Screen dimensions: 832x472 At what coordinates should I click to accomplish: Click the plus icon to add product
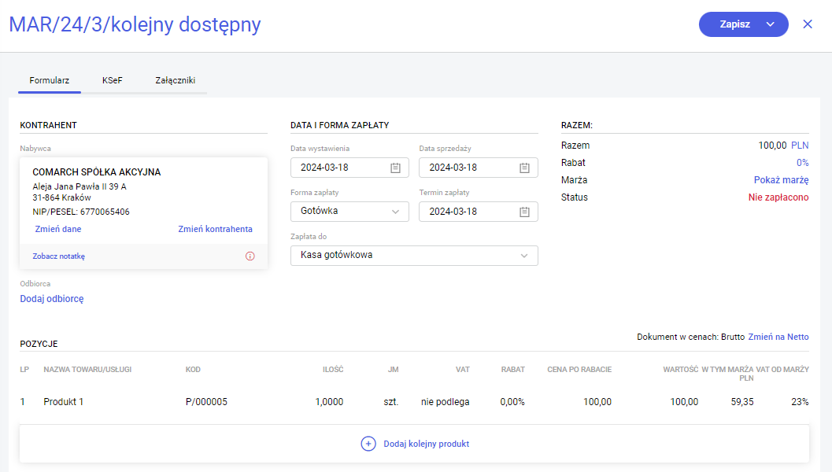point(368,444)
